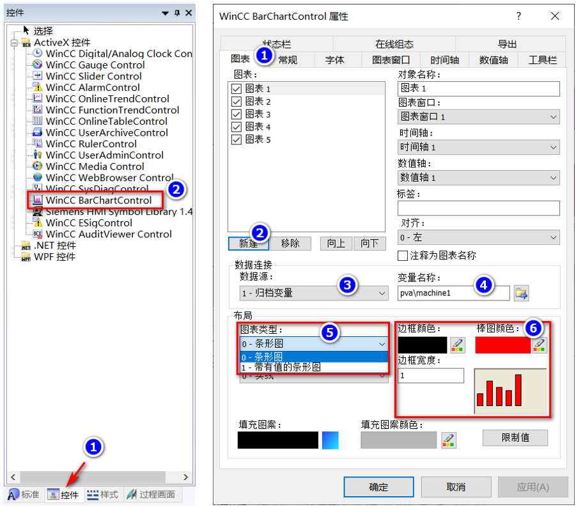Choose 0 - 条形图 in the list
576x507 pixels.
(x=314, y=357)
